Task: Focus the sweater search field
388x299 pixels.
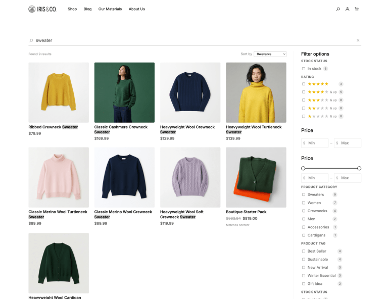Action: click(x=195, y=40)
